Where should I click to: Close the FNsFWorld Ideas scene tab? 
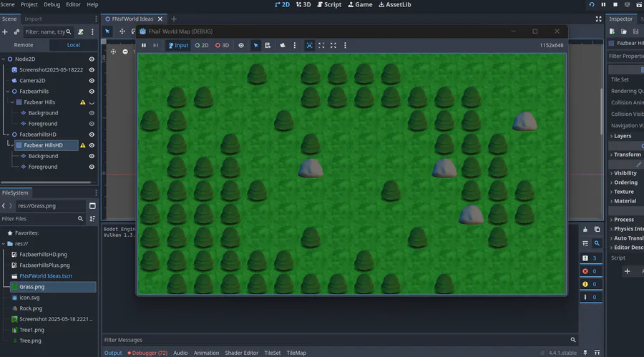tap(160, 19)
